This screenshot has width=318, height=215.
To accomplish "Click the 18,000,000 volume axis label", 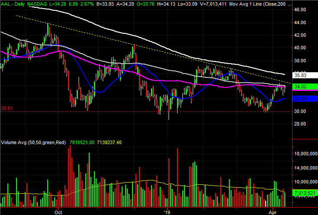I will [305, 154].
